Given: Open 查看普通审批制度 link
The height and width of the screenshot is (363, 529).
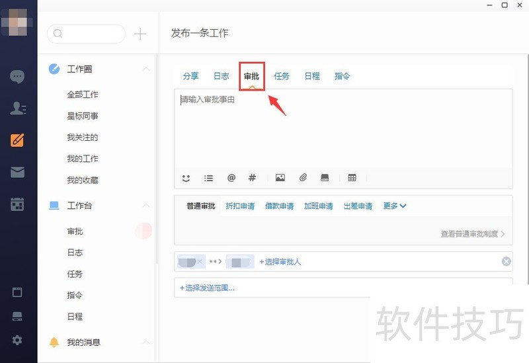Looking at the screenshot, I should [473, 234].
